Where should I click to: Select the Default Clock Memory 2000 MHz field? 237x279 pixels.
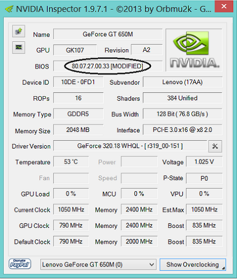coord(139,241)
